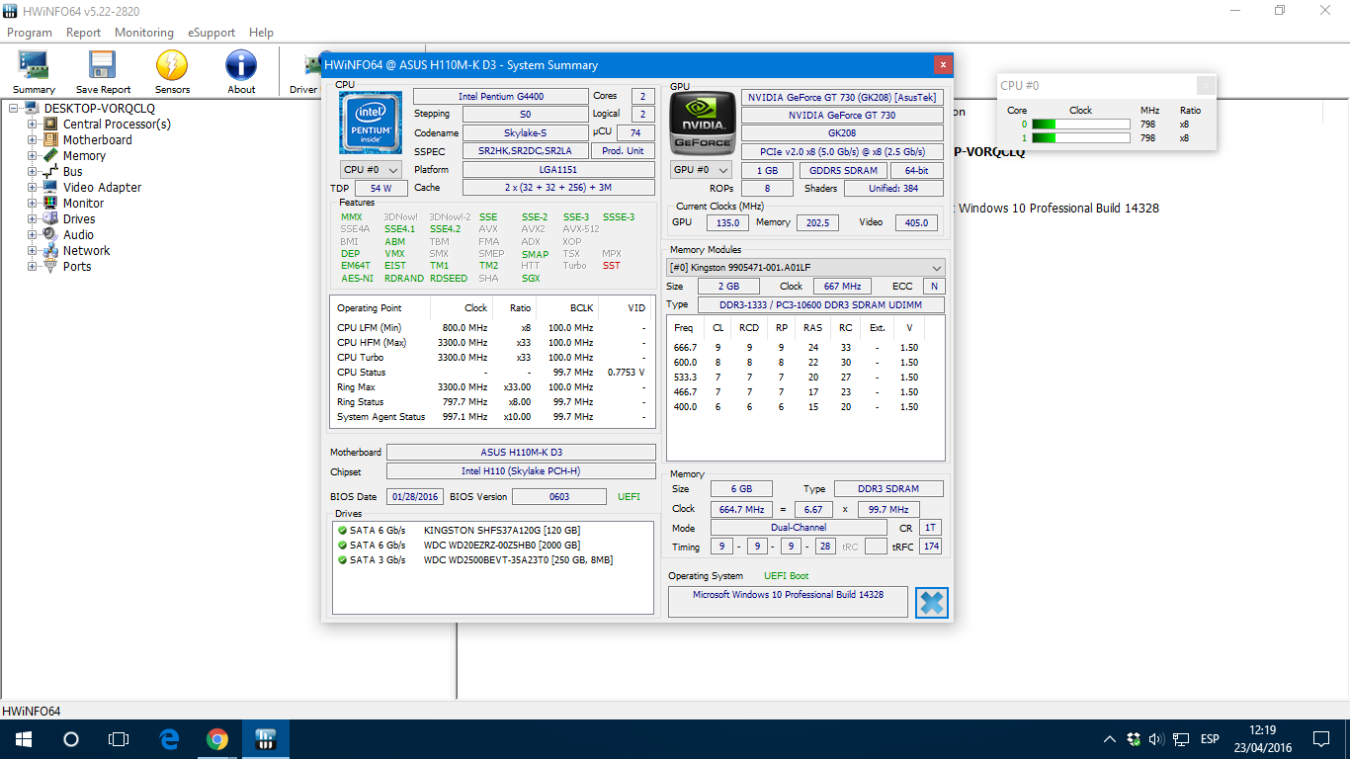Open the Help menu
This screenshot has width=1350, height=759.
coord(261,33)
